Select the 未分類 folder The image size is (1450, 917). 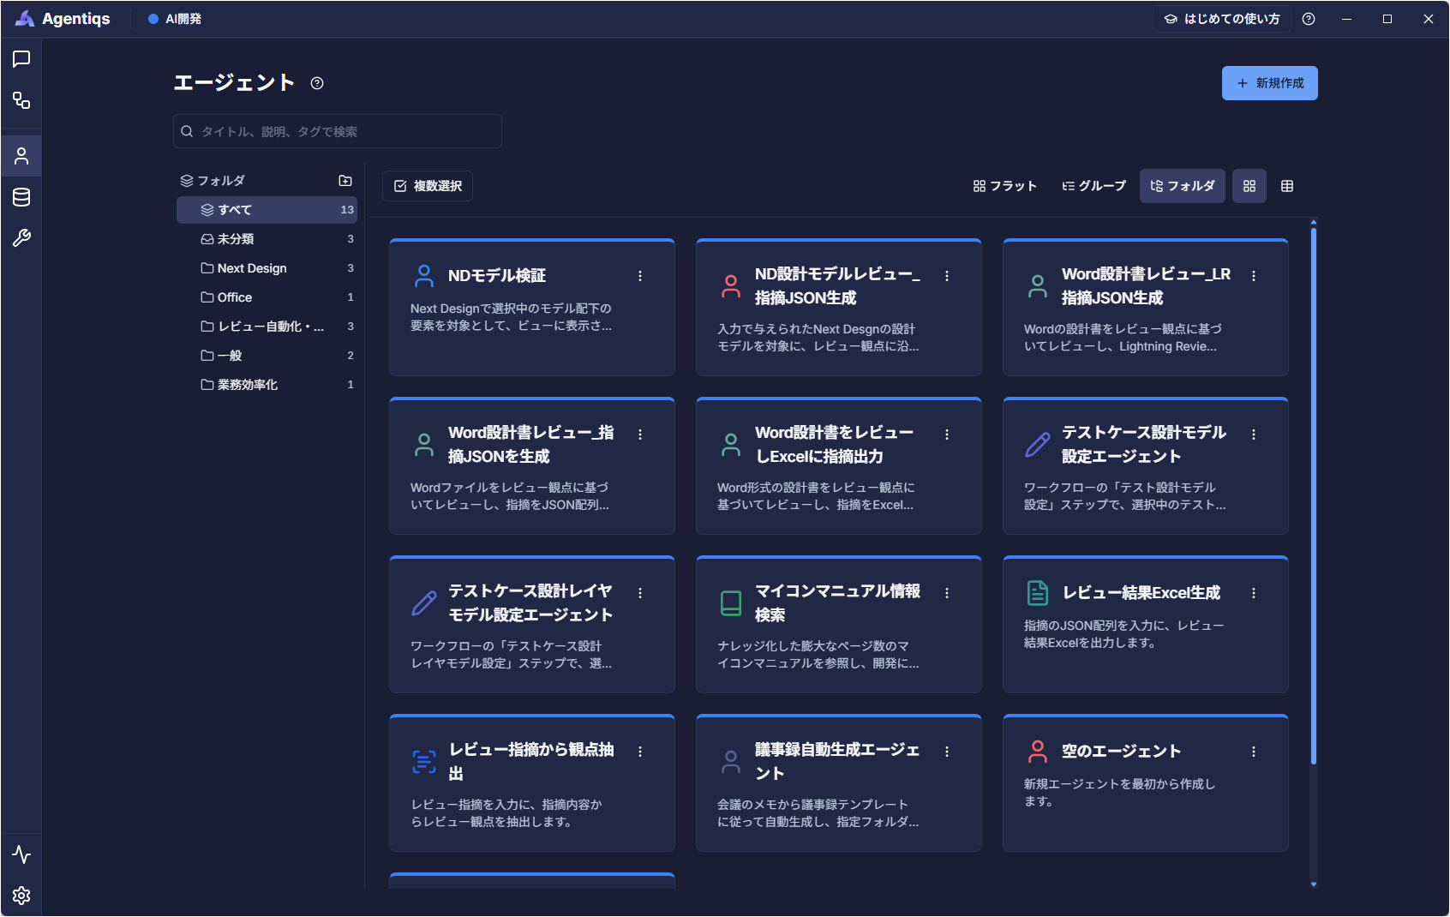[267, 239]
